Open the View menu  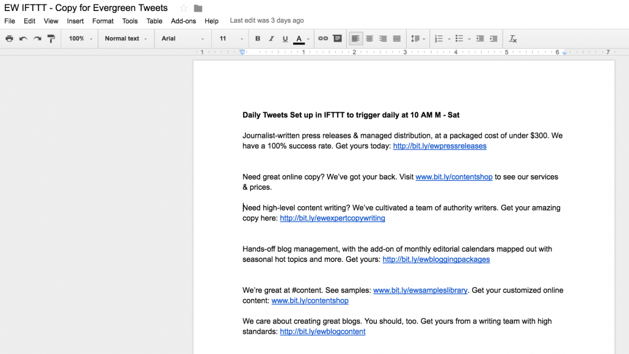51,21
